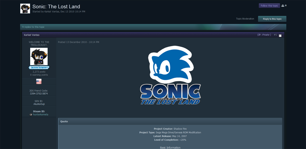The image size is (306, 149).
Task: Click the Steam icon beside hunterkometa
Action: (31, 115)
